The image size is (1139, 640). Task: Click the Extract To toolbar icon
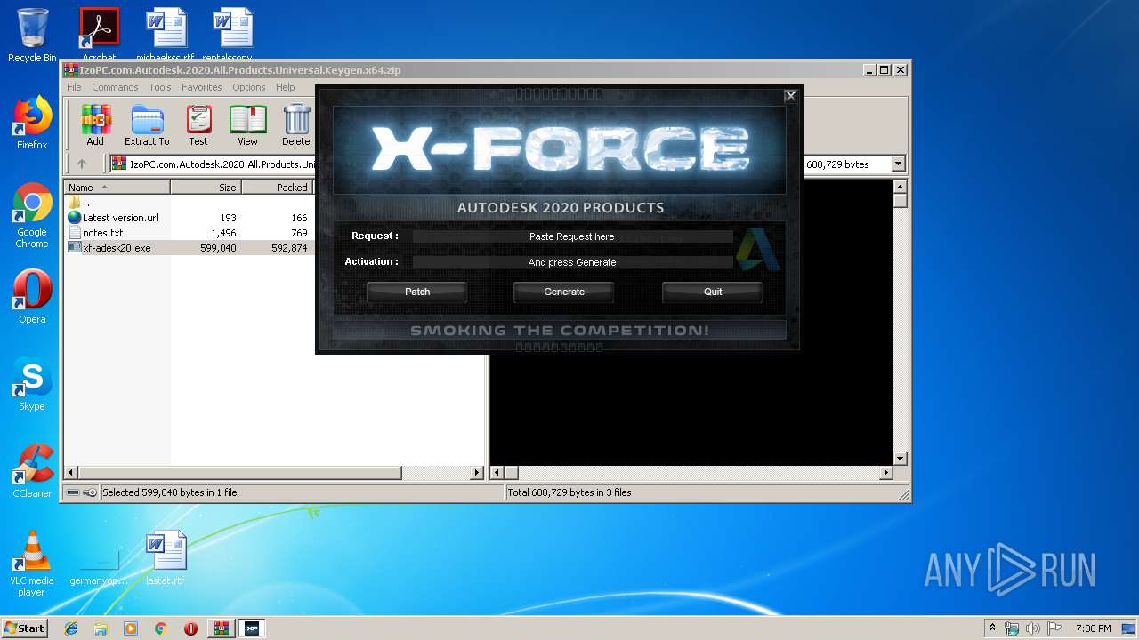tap(147, 124)
